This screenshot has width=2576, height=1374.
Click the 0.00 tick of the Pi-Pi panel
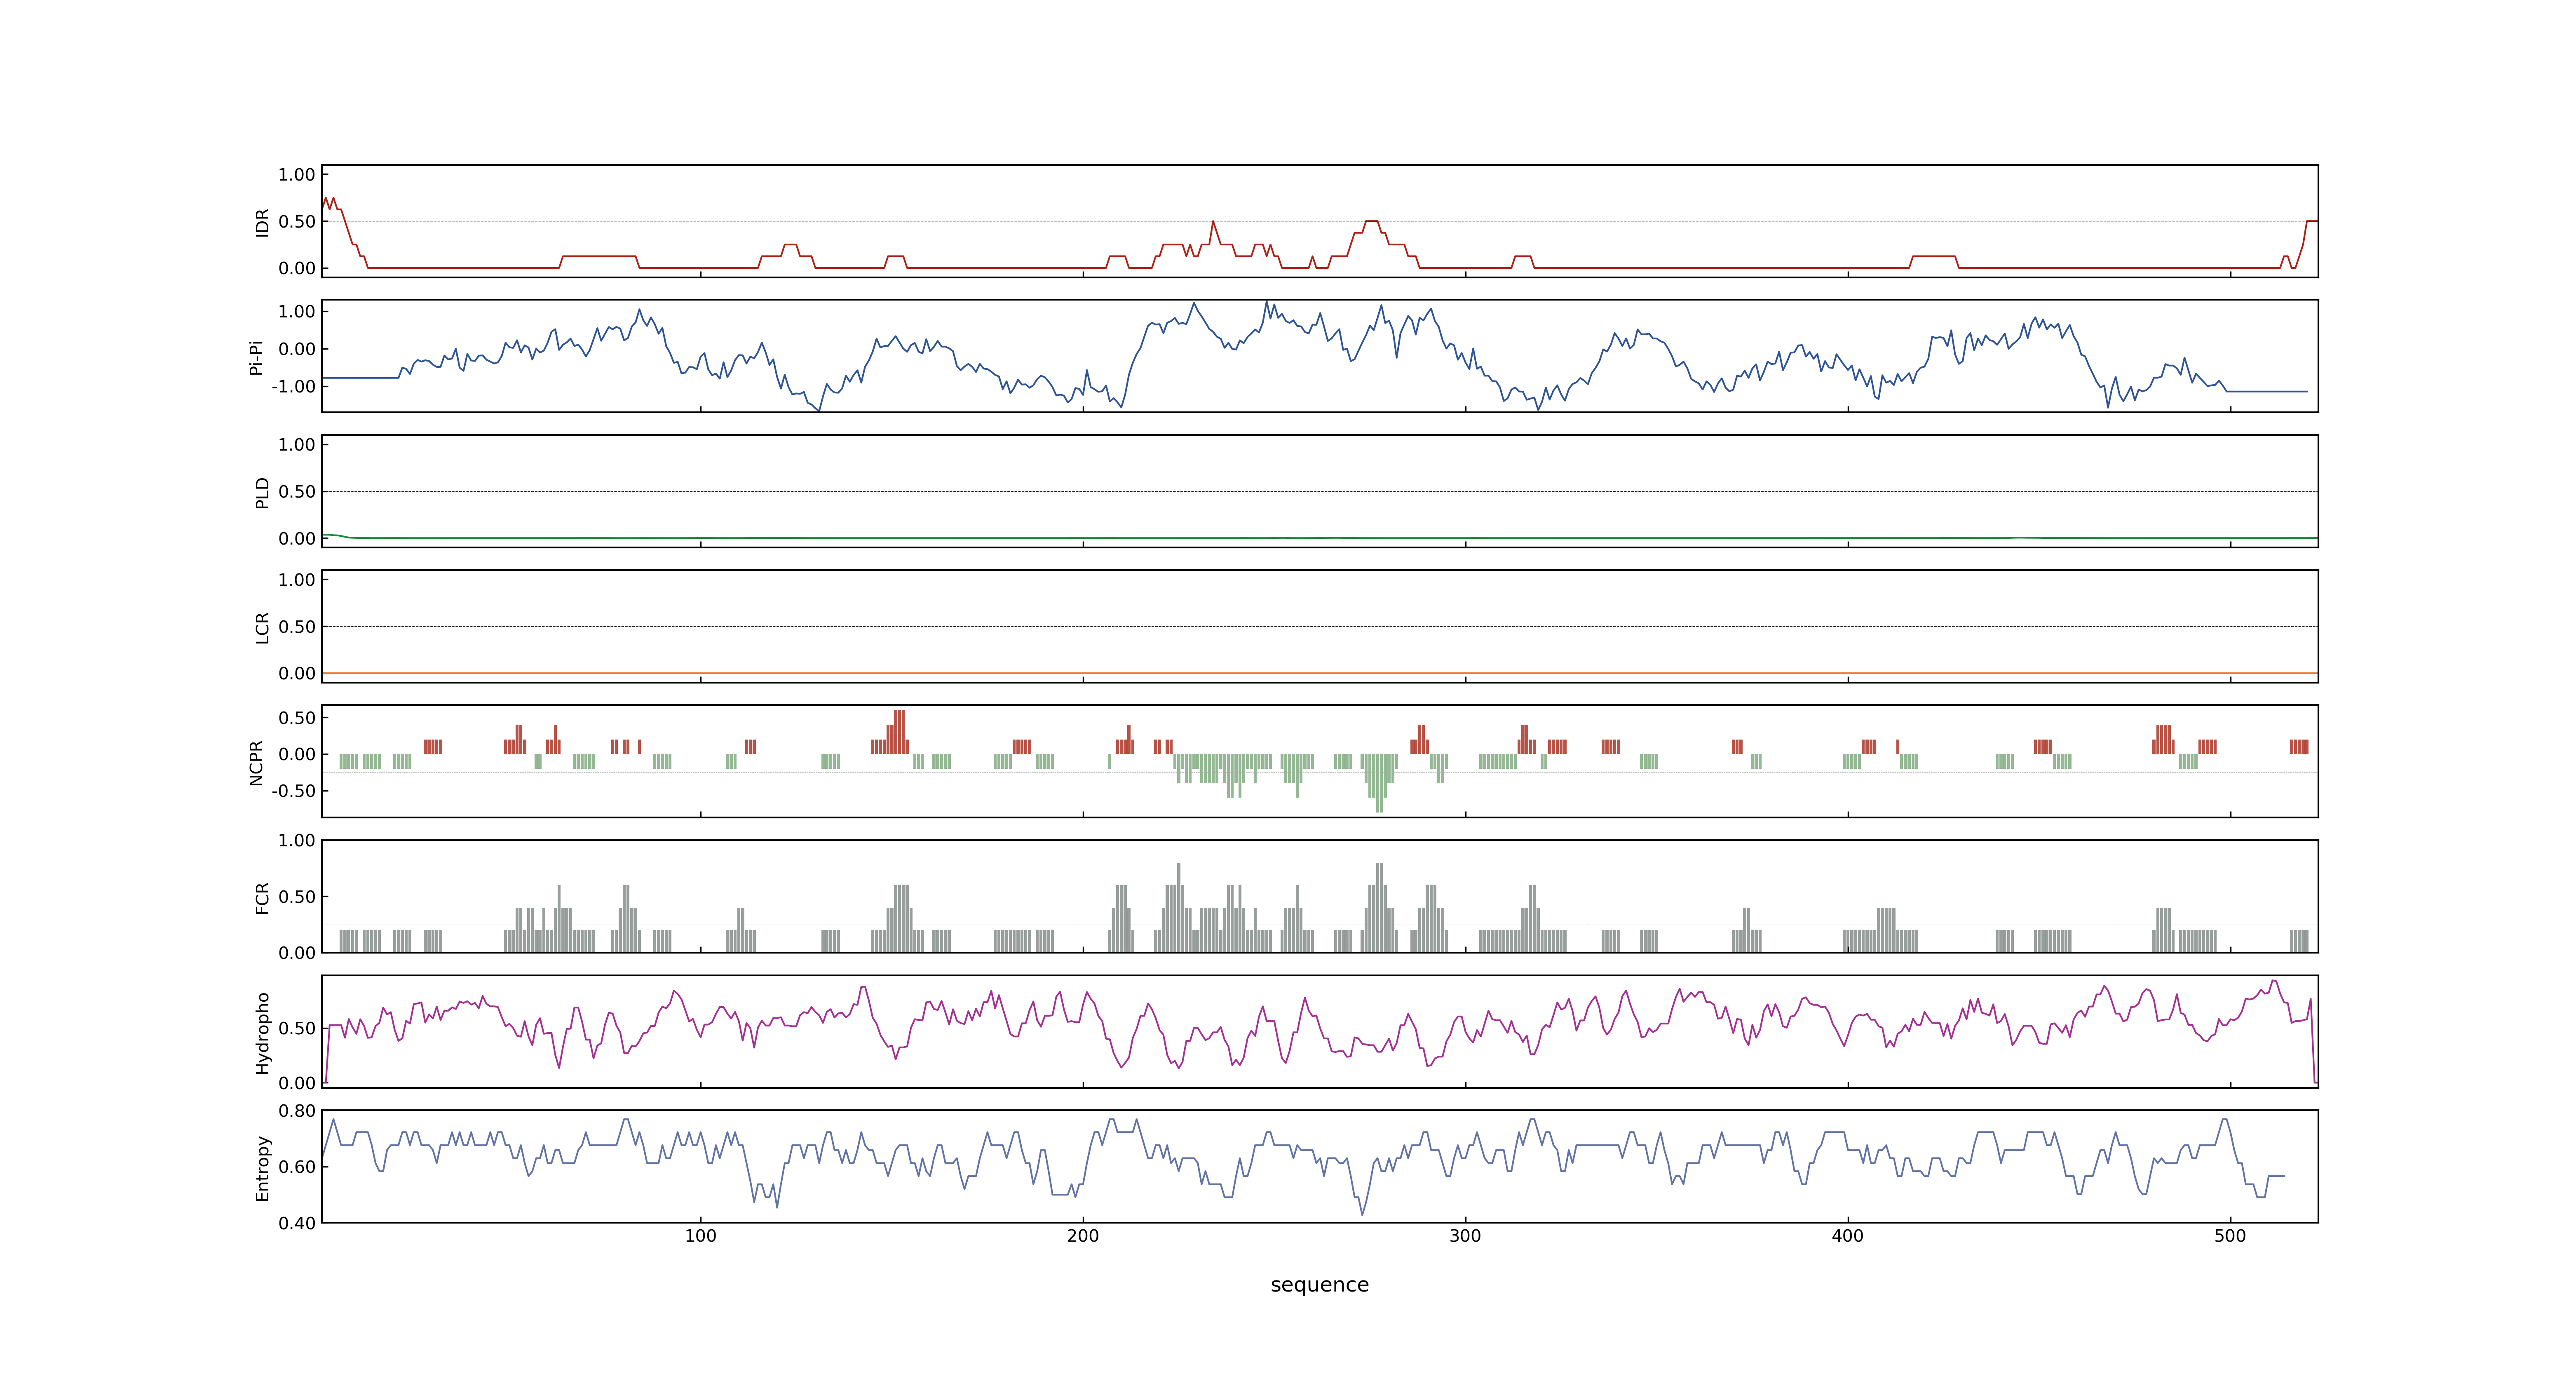297,349
